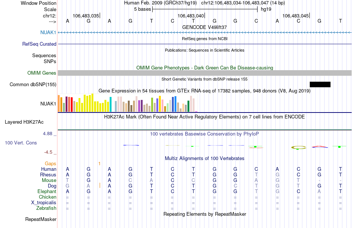Click the red-blue PhyloP glyph under G base

pyautogui.click(x=320, y=147)
